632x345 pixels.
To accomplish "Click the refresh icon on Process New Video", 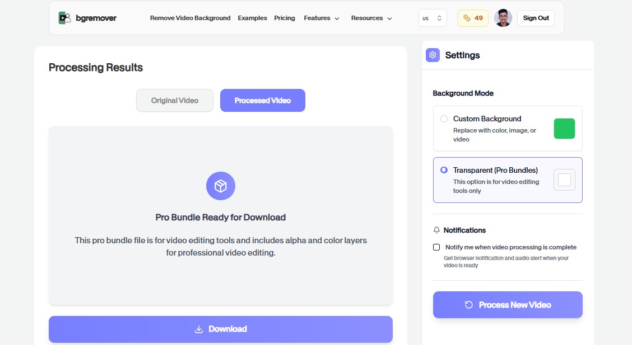I will point(469,305).
